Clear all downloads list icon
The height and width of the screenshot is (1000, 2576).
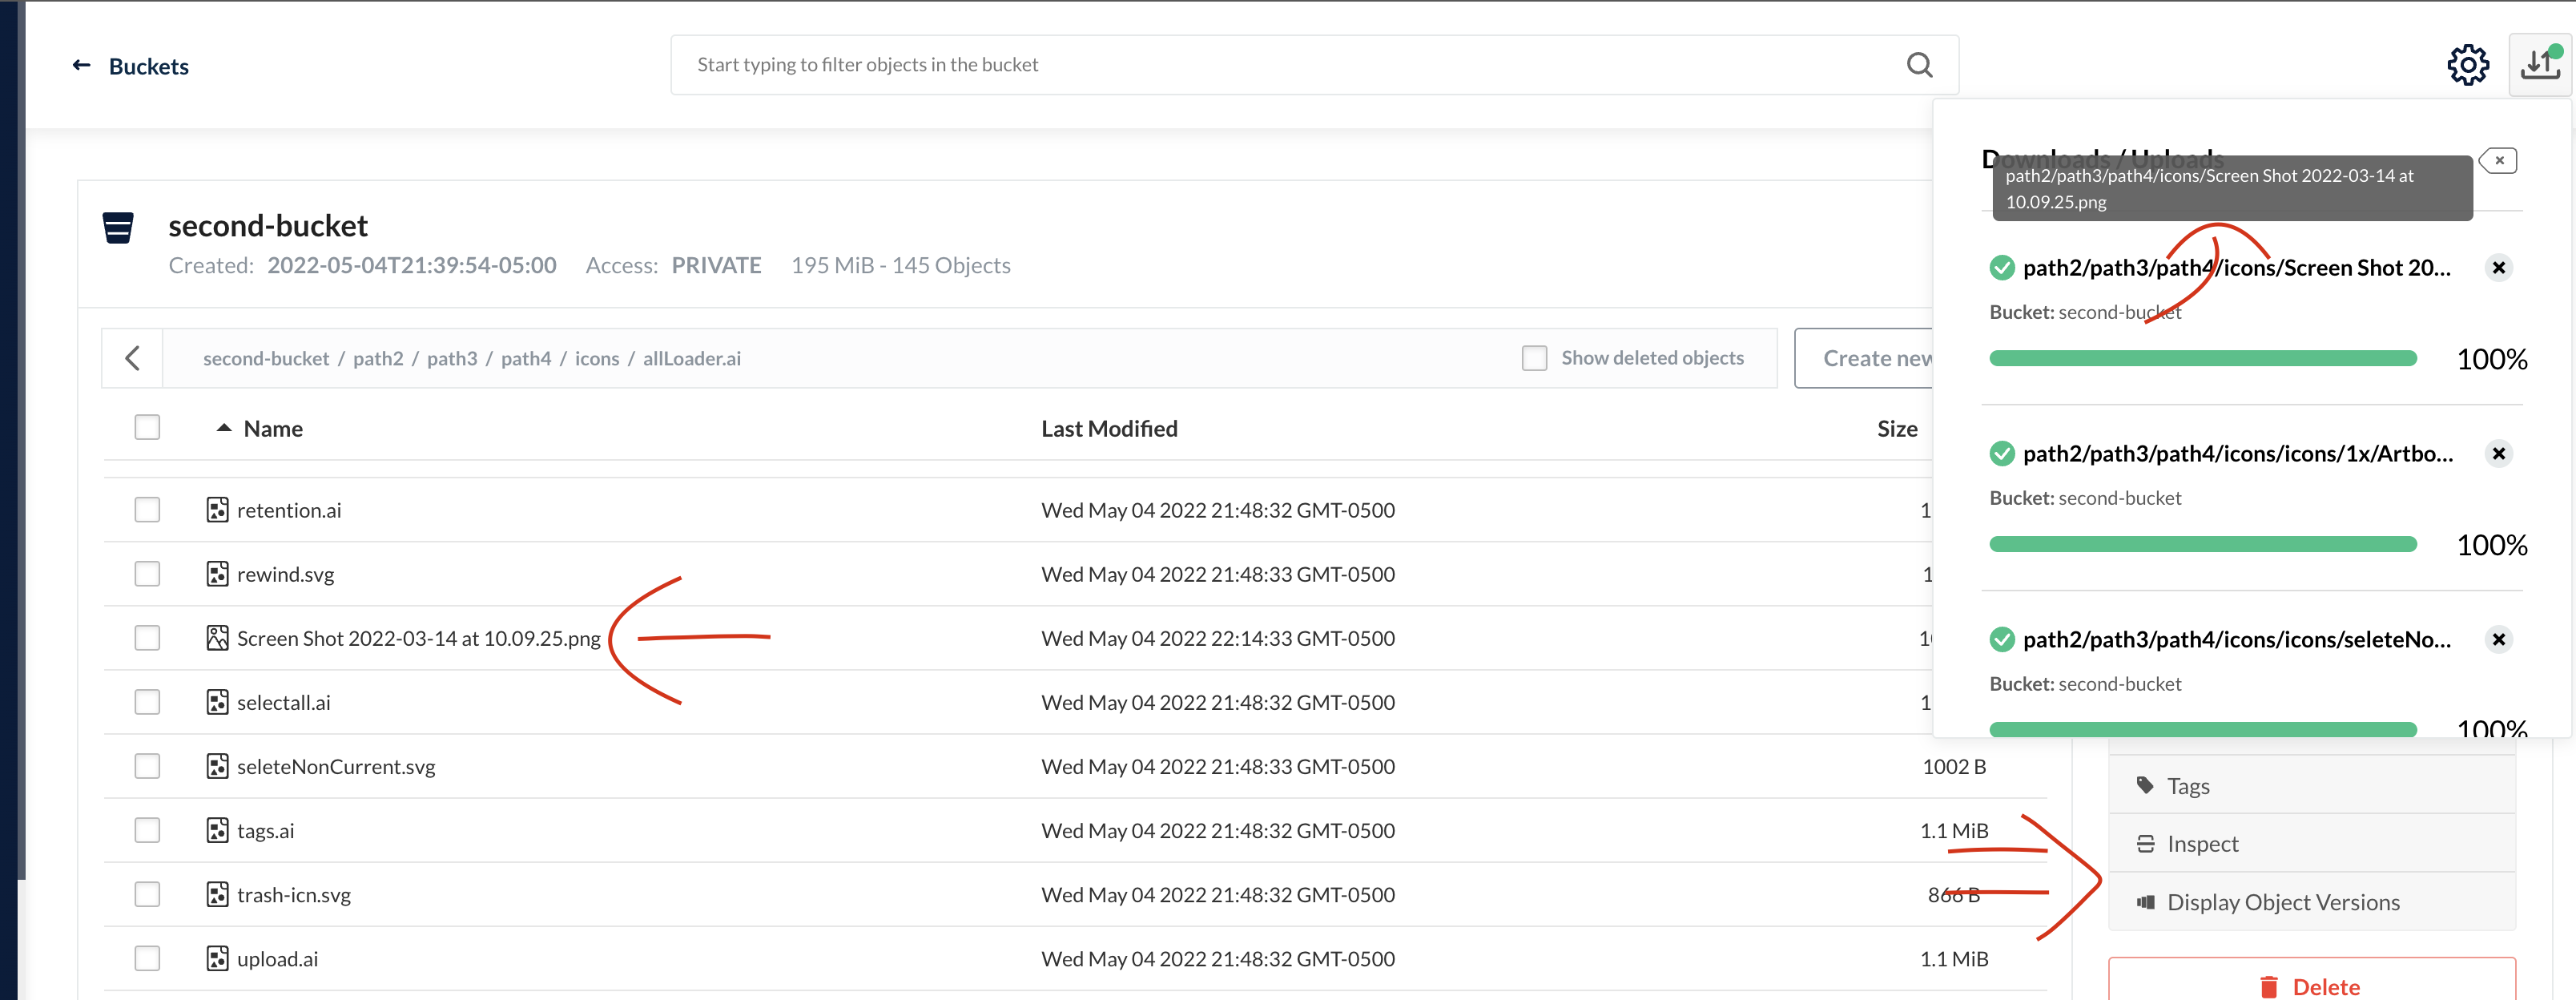click(2498, 161)
